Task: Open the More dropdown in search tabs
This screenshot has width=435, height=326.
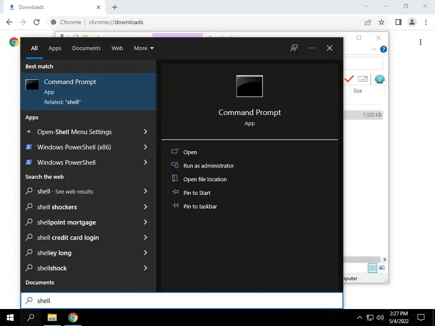Action: [x=144, y=48]
